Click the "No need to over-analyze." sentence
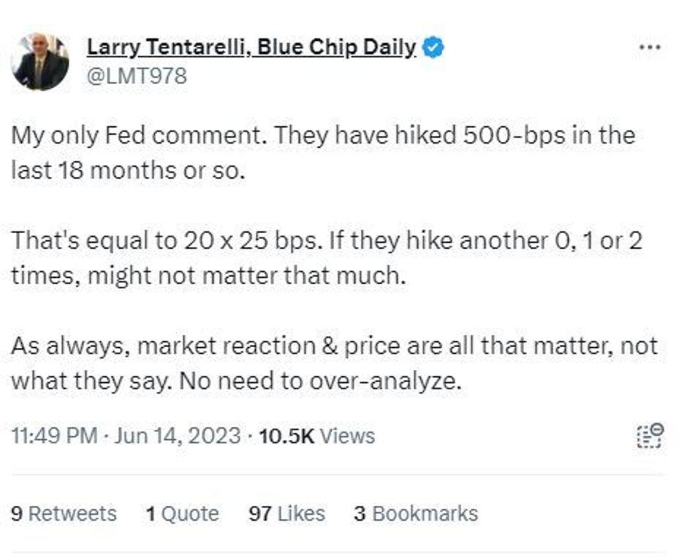 pyautogui.click(x=320, y=381)
